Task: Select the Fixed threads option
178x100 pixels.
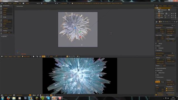Action: click(x=162, y=82)
